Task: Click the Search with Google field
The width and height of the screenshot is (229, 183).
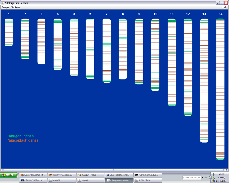Action: pyautogui.click(x=191, y=178)
